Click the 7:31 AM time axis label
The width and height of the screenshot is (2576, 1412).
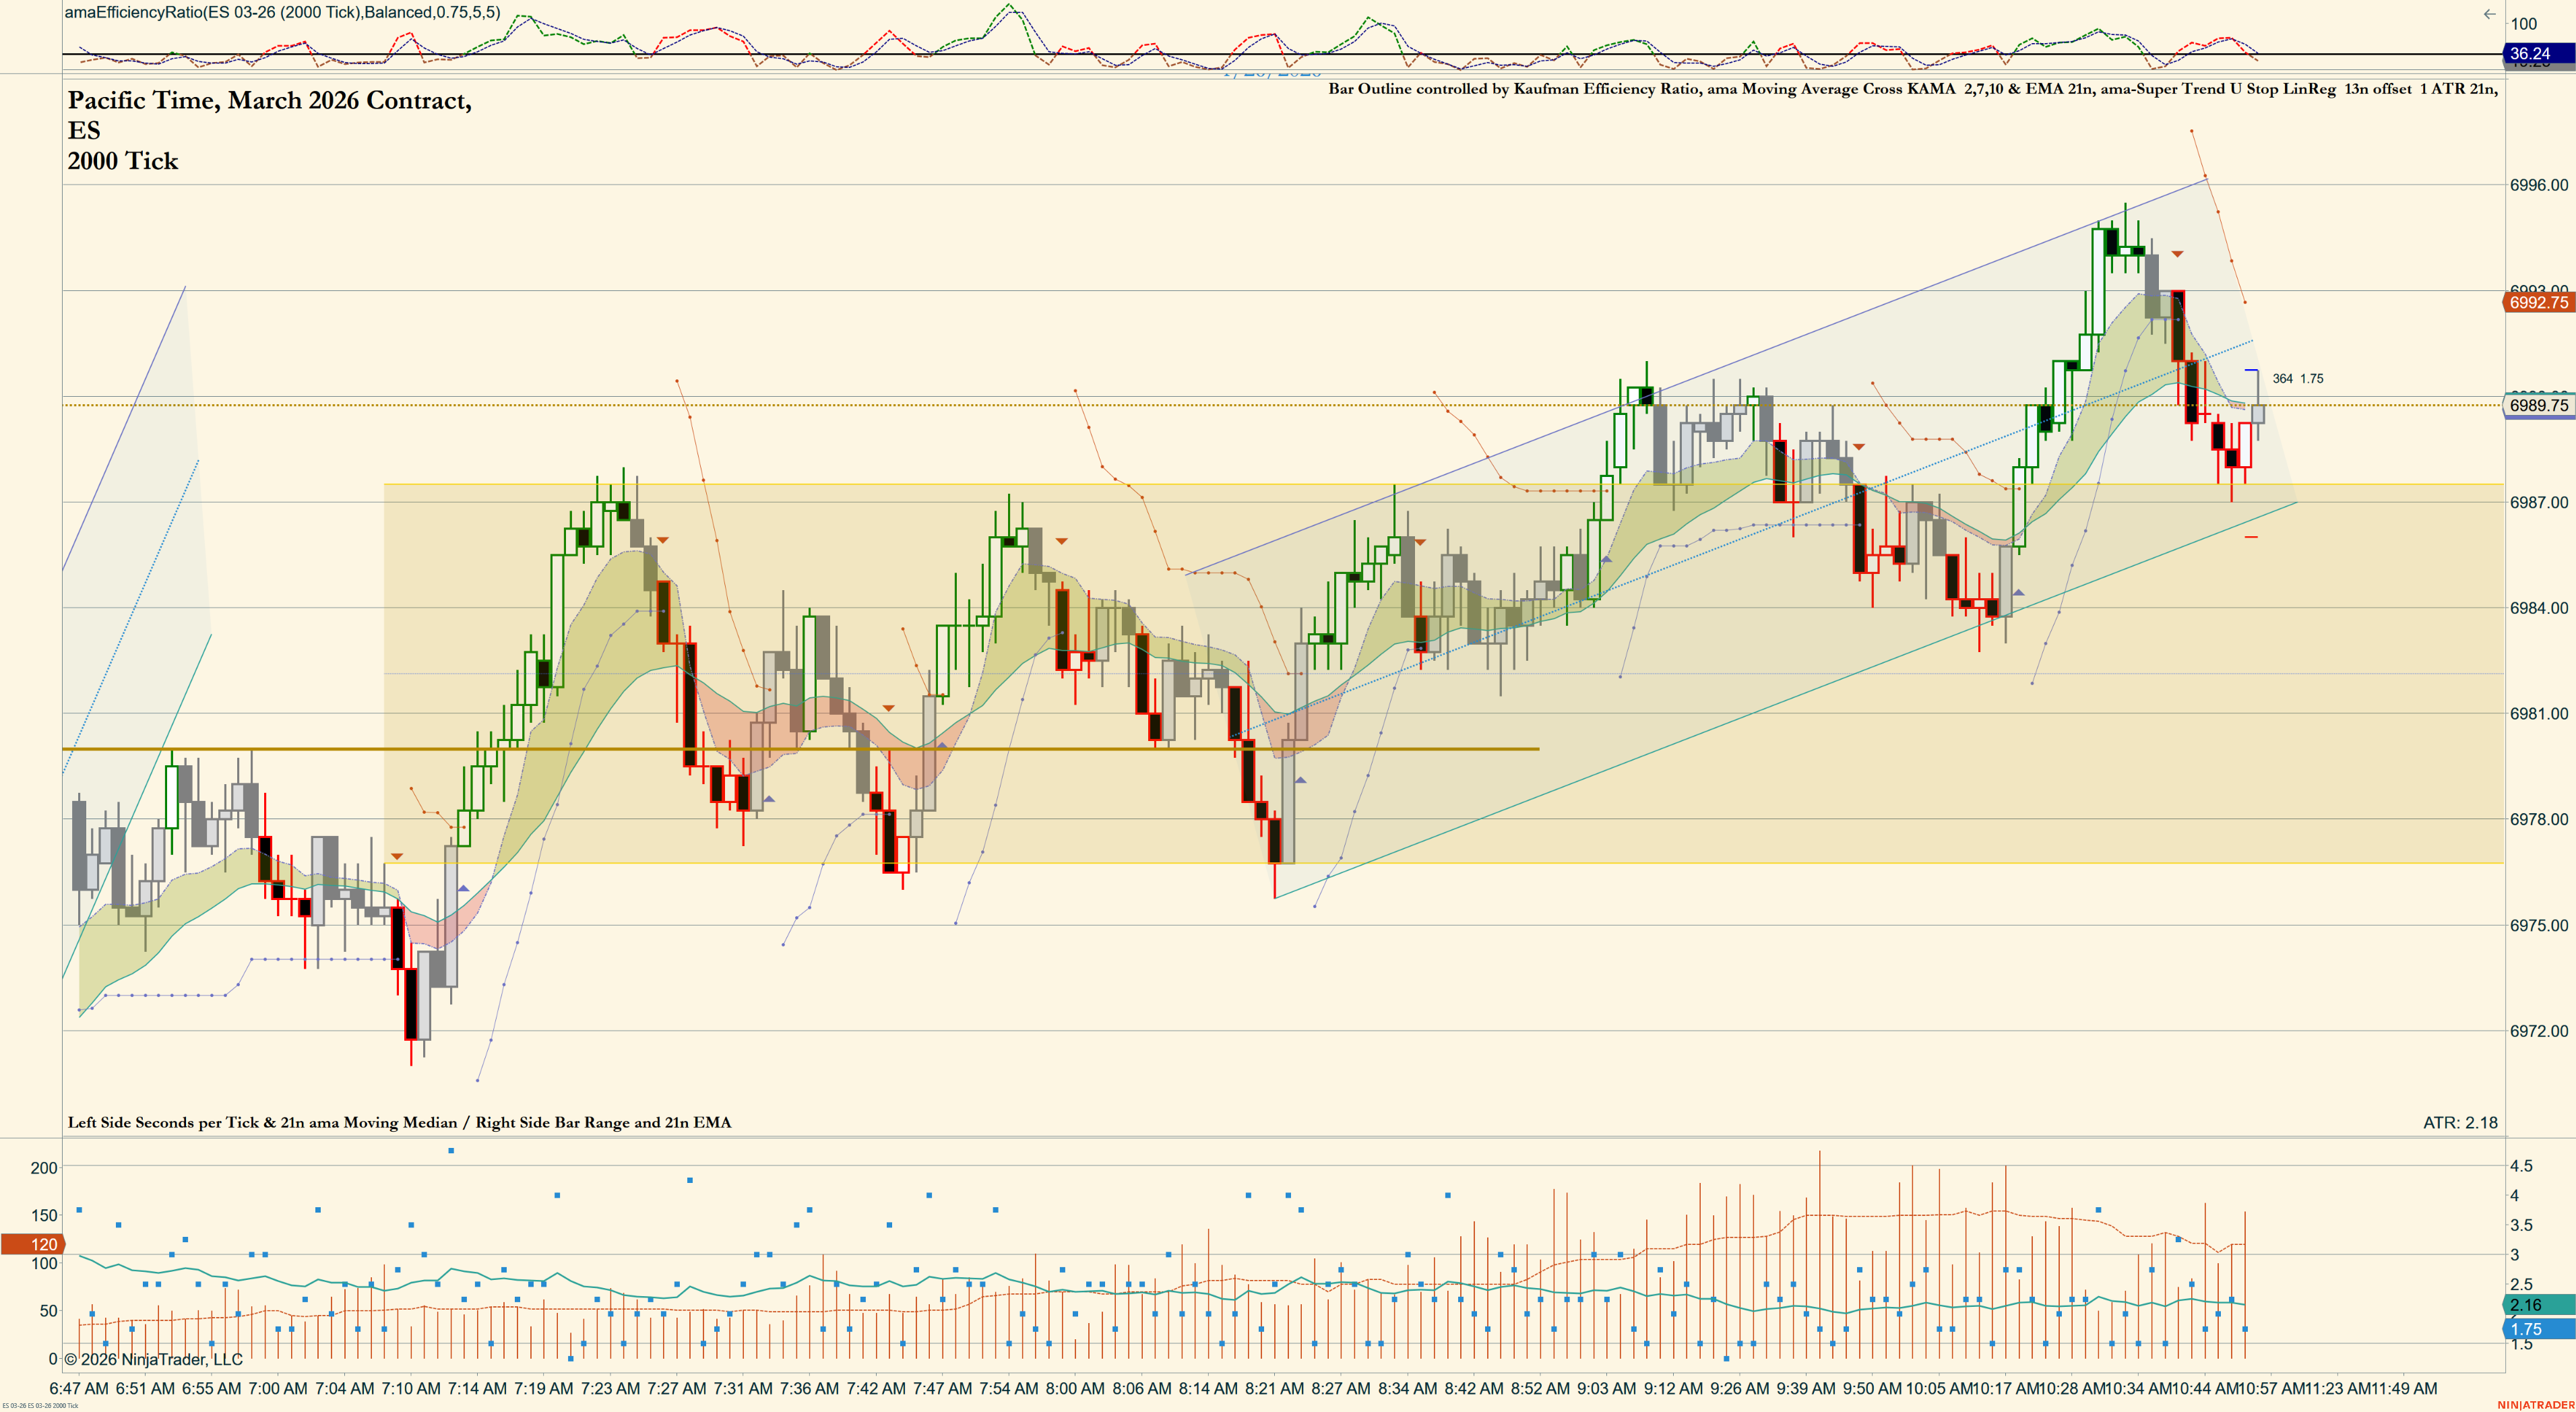pyautogui.click(x=743, y=1389)
